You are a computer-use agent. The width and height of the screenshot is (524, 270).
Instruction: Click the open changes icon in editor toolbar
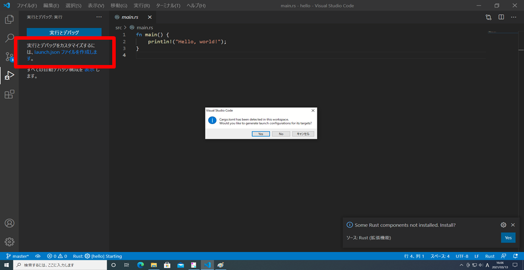coord(489,17)
